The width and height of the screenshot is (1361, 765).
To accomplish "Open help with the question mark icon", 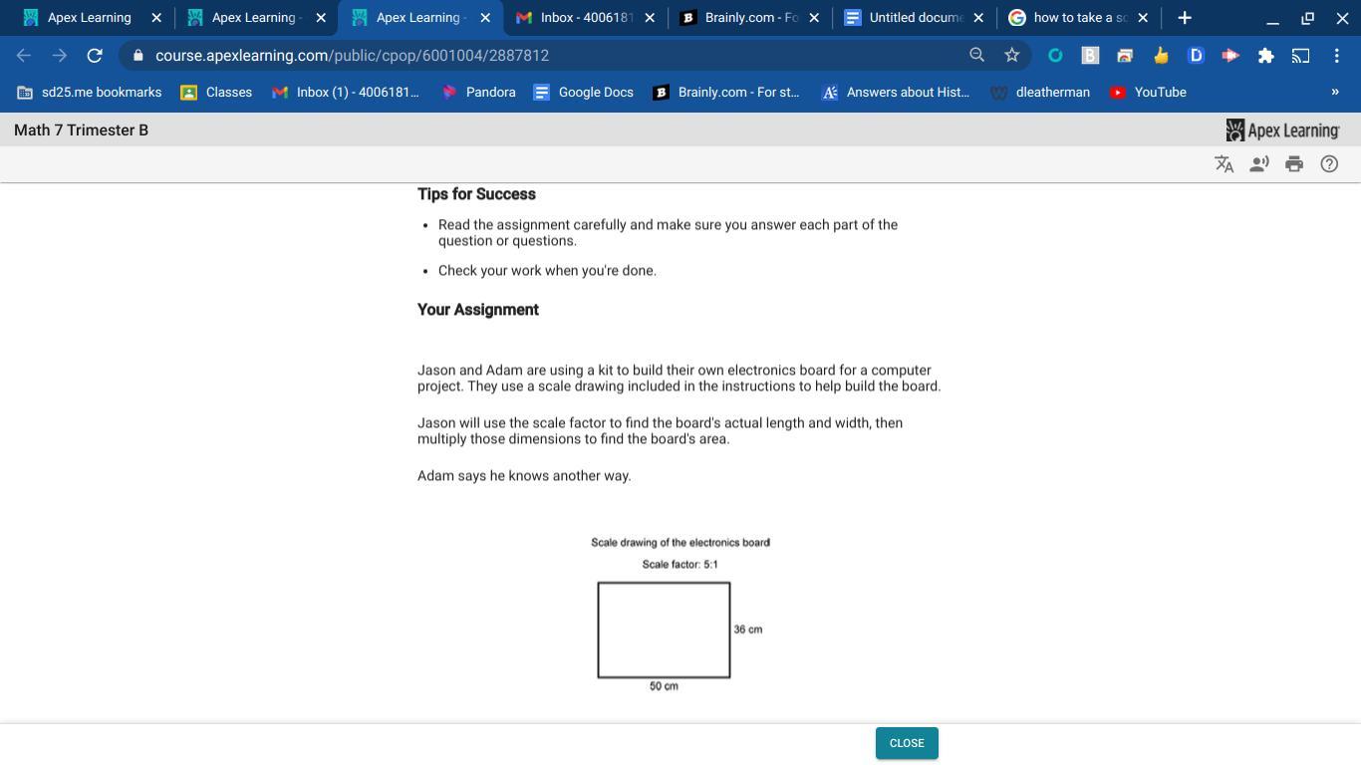I will [x=1329, y=164].
